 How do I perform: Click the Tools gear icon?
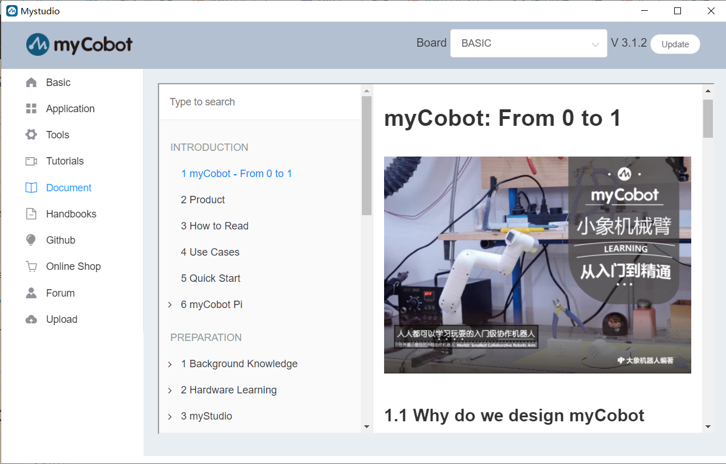coord(31,135)
